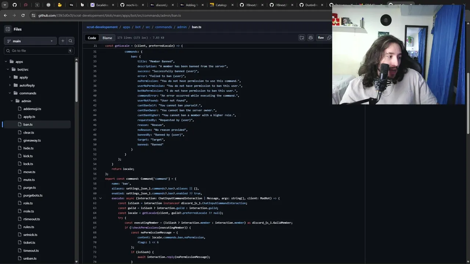
Task: Collapse the apps folder chevron
Action: click(x=6, y=62)
